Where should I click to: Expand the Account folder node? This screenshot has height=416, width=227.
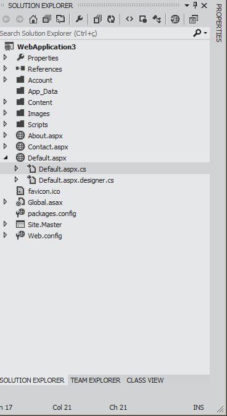click(5, 80)
